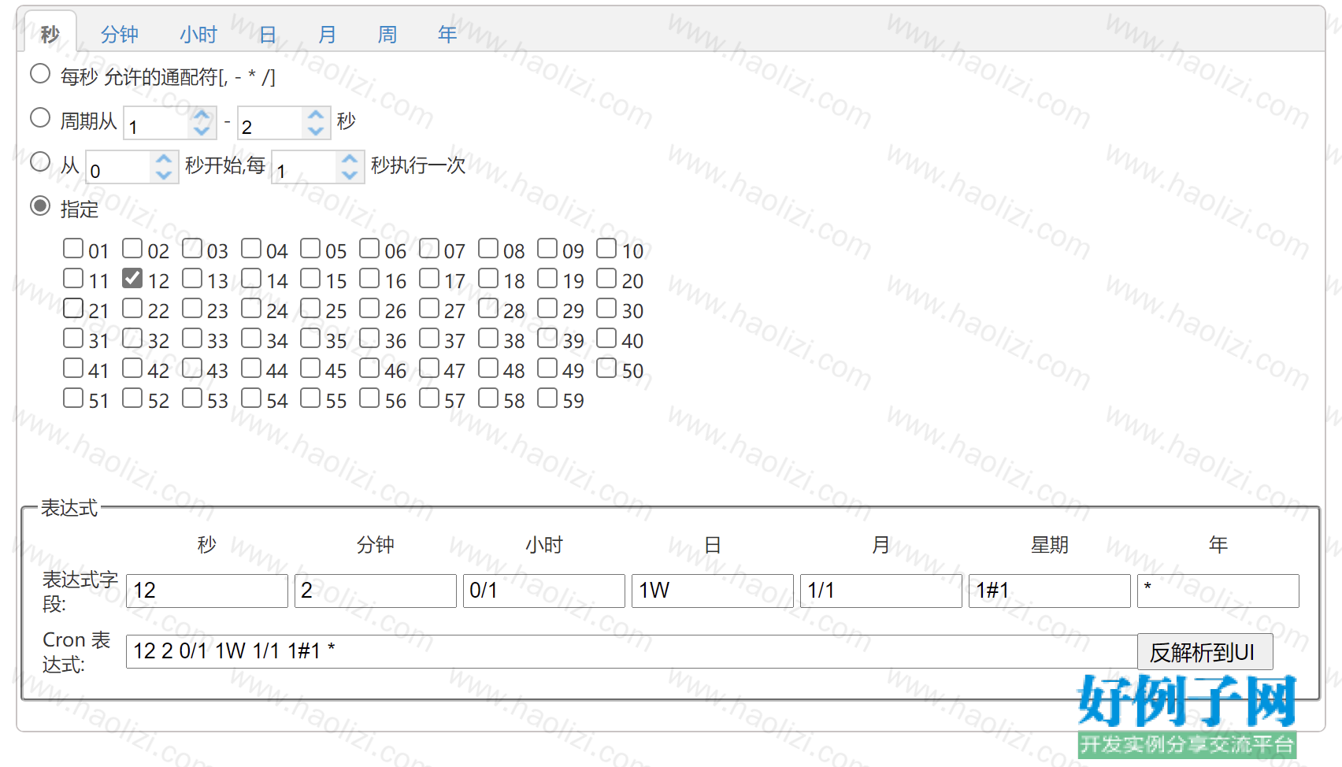Check the 53 seconds checkbox
This screenshot has height=767, width=1342.
coord(192,398)
